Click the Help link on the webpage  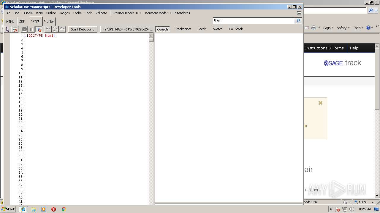coord(354,48)
